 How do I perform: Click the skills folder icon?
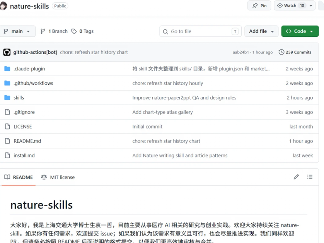click(7, 98)
